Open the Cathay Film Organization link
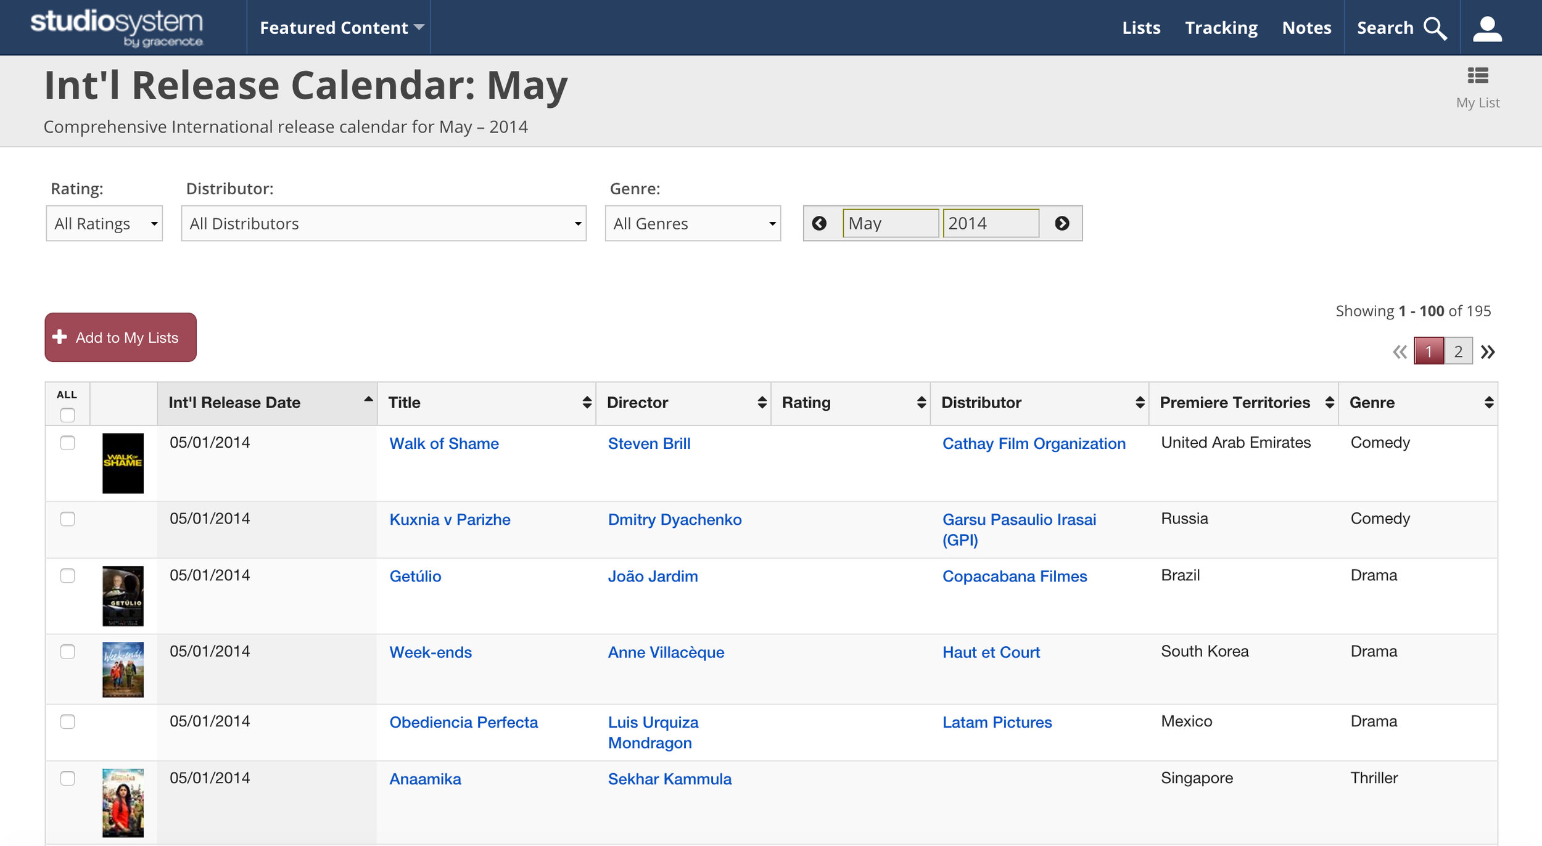Screen dimensions: 1542x846 (x=1034, y=443)
